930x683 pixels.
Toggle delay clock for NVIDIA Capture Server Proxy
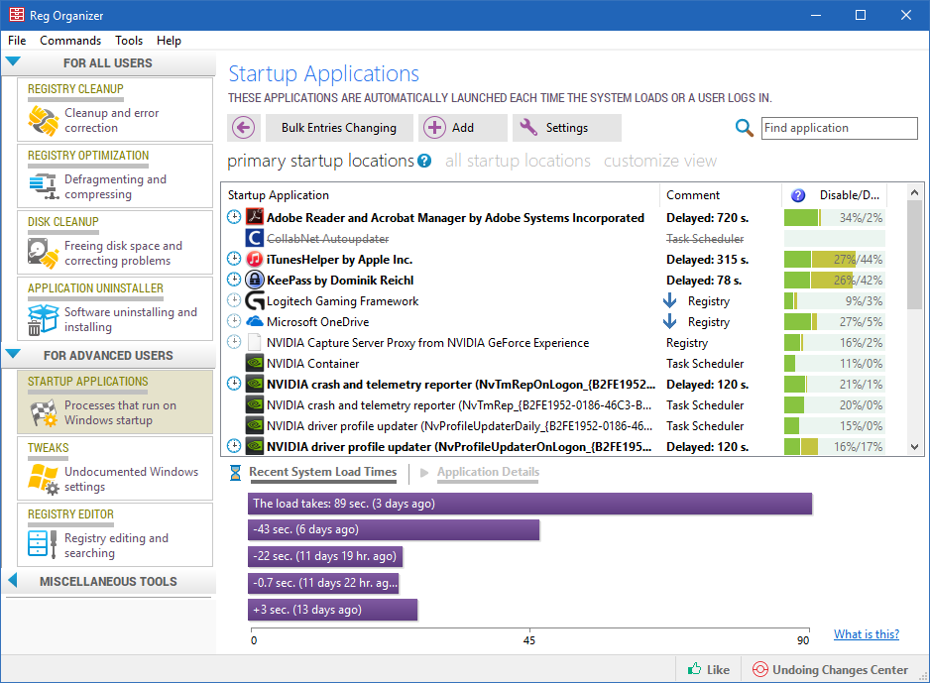click(234, 343)
